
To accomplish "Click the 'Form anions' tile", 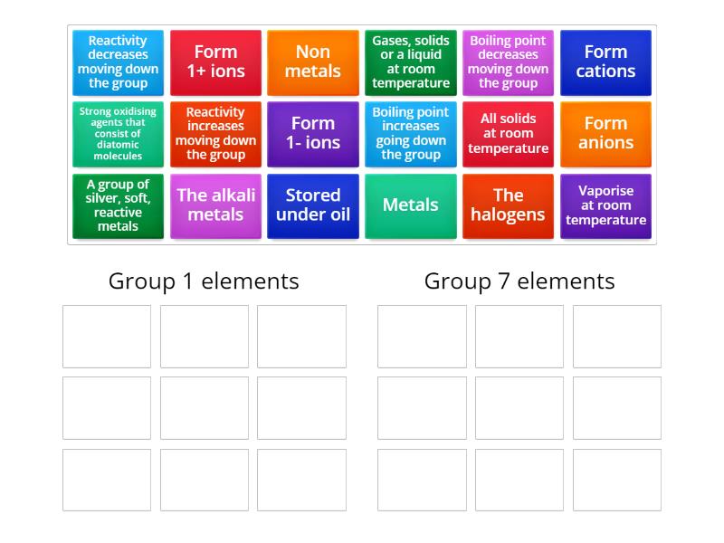I will coord(605,134).
